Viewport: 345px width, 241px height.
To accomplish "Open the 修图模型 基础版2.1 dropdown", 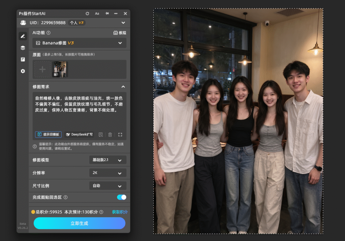I will 108,160.
